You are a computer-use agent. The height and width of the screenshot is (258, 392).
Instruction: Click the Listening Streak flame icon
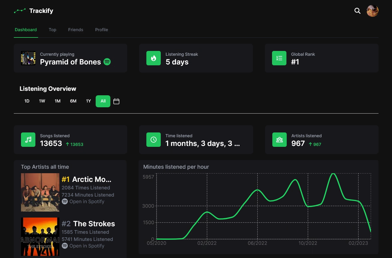coord(154,58)
